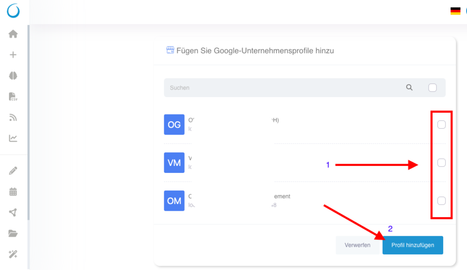Check the box for the VM profile
Screen dimensions: 467x270
(441, 163)
